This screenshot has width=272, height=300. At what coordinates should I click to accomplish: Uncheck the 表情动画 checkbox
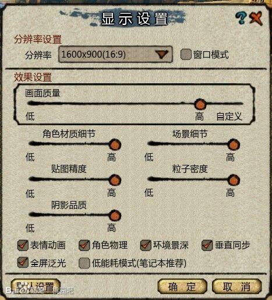point(23,245)
